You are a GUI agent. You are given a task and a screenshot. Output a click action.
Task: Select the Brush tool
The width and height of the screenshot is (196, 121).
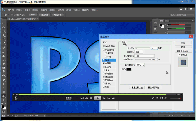pyautogui.click(x=3, y=52)
